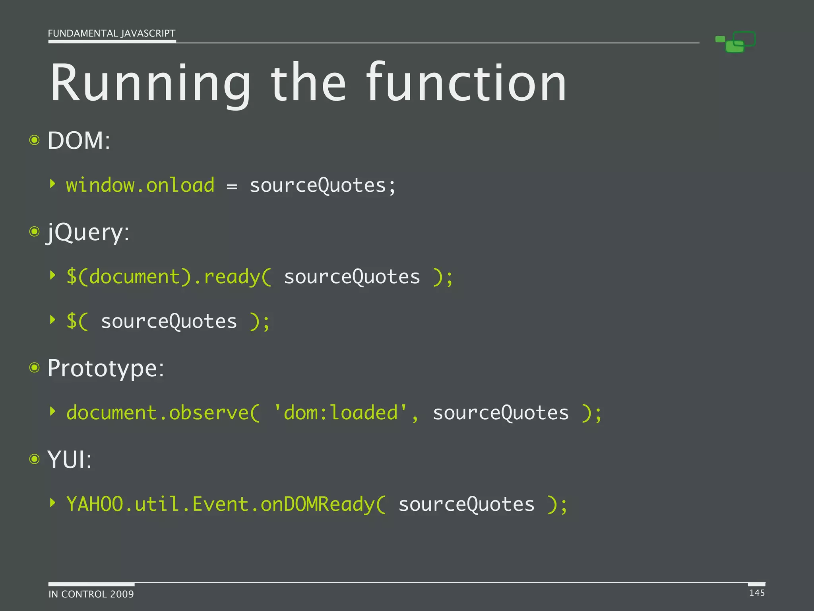Click the window.onload code text
The width and height of the screenshot is (814, 611).
point(140,185)
